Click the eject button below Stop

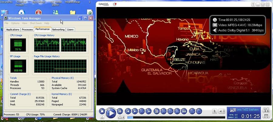pos(102,117)
